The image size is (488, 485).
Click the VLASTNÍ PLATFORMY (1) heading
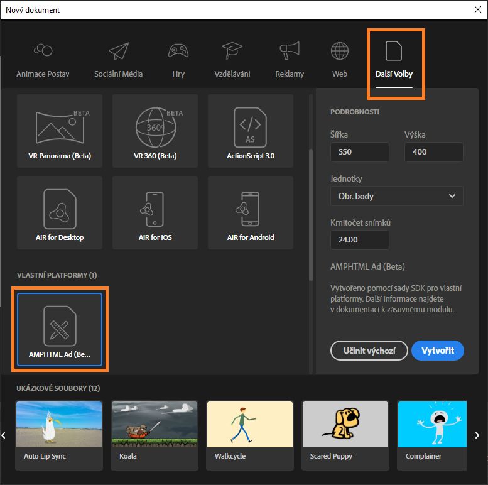pyautogui.click(x=57, y=275)
